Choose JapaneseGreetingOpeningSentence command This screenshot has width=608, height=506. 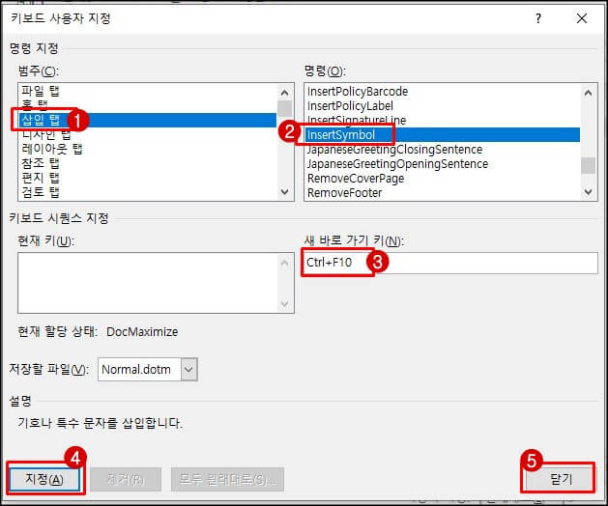[443, 164]
